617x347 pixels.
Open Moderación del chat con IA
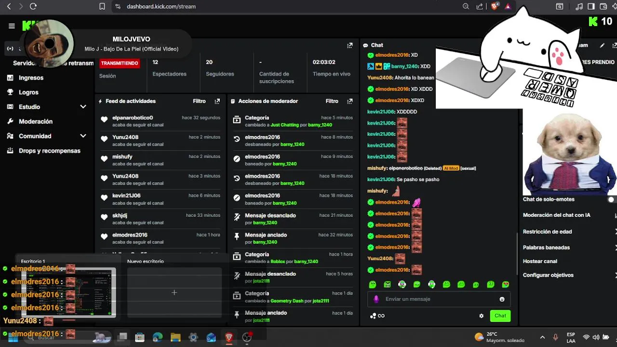pos(557,215)
